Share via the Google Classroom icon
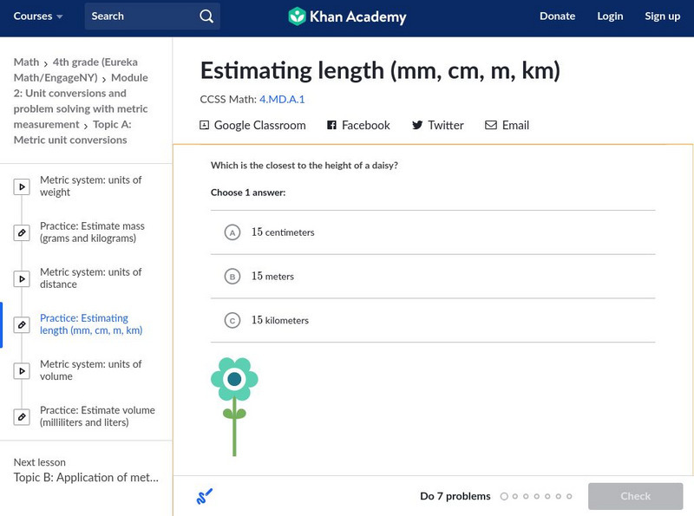Image resolution: width=694 pixels, height=516 pixels. click(x=205, y=126)
